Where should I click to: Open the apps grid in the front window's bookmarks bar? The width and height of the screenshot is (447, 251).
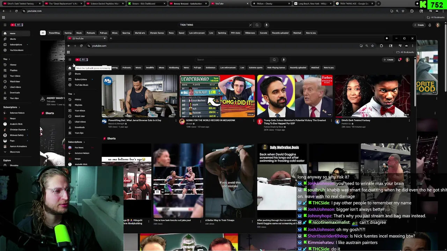pyautogui.click(x=68, y=52)
